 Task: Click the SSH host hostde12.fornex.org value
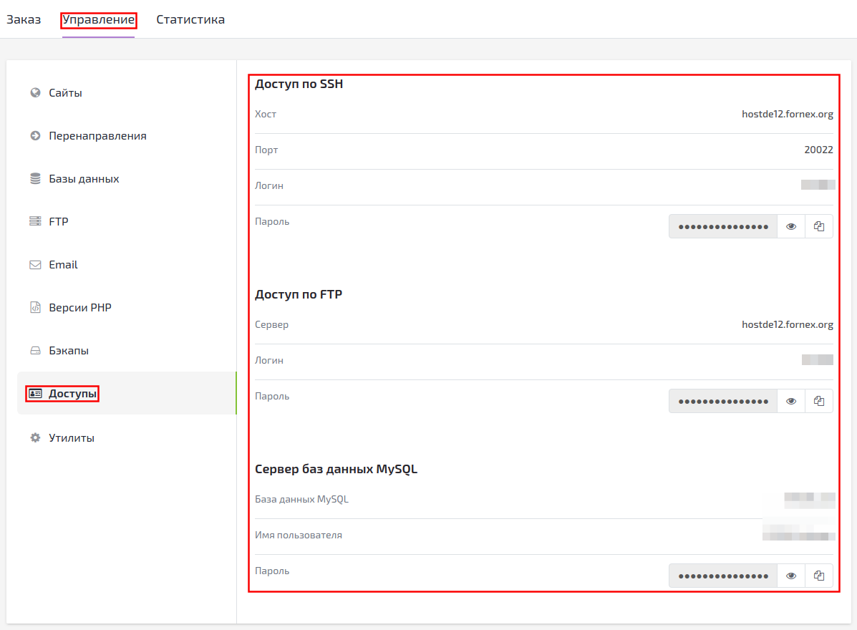point(787,114)
